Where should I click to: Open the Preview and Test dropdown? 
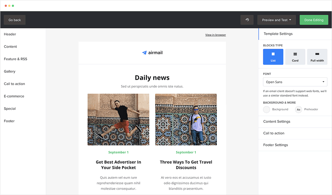coord(277,20)
